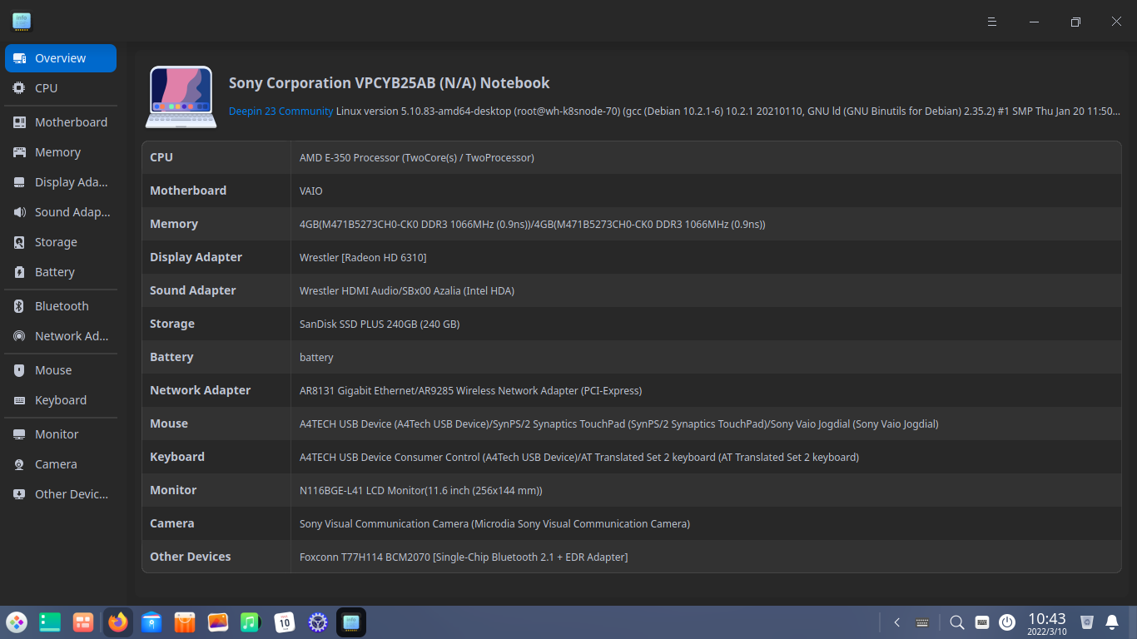Click the power button in tray

click(x=1007, y=622)
